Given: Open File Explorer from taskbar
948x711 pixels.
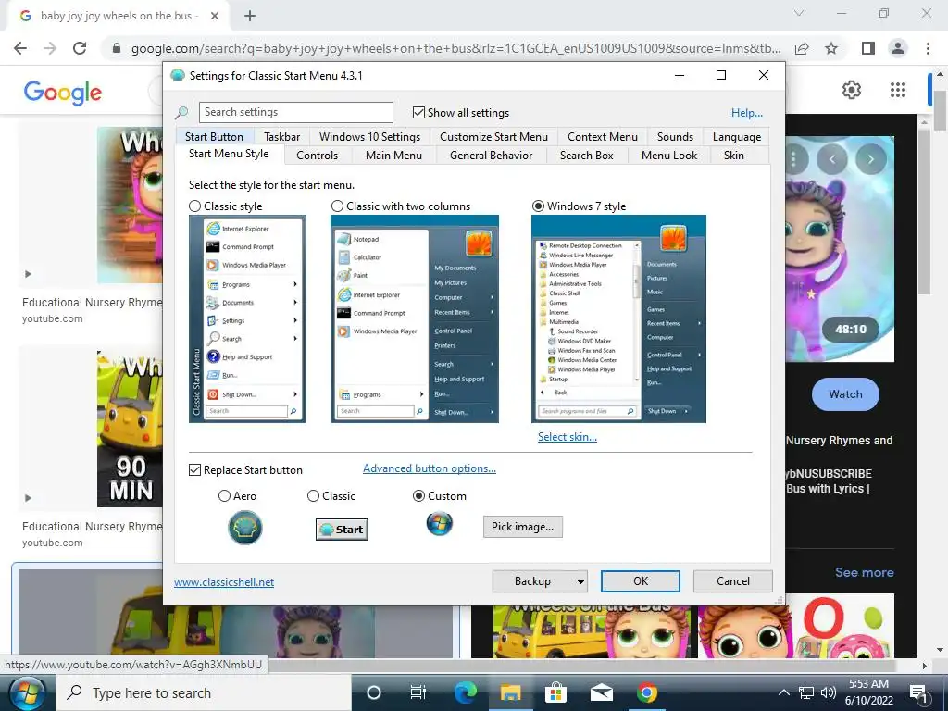Looking at the screenshot, I should 510,692.
